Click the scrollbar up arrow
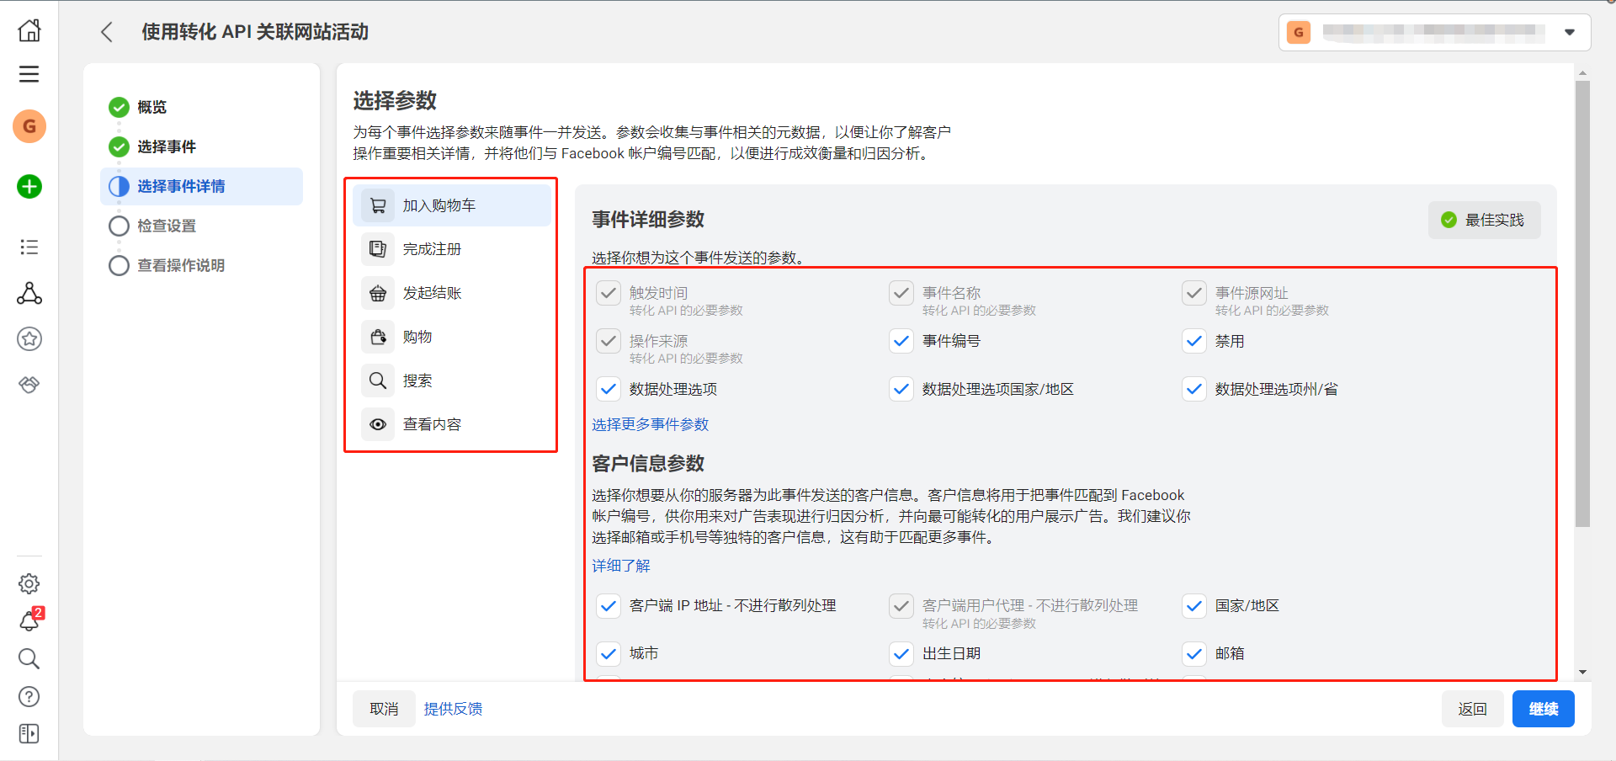This screenshot has height=761, width=1616. coord(1582,73)
